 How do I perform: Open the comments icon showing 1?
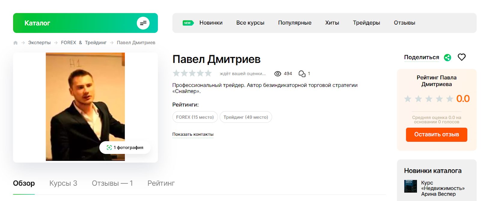tap(302, 73)
